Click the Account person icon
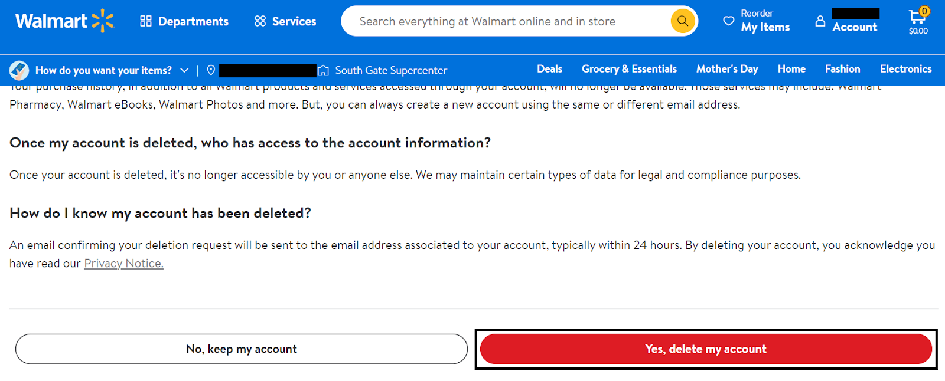 (x=820, y=21)
